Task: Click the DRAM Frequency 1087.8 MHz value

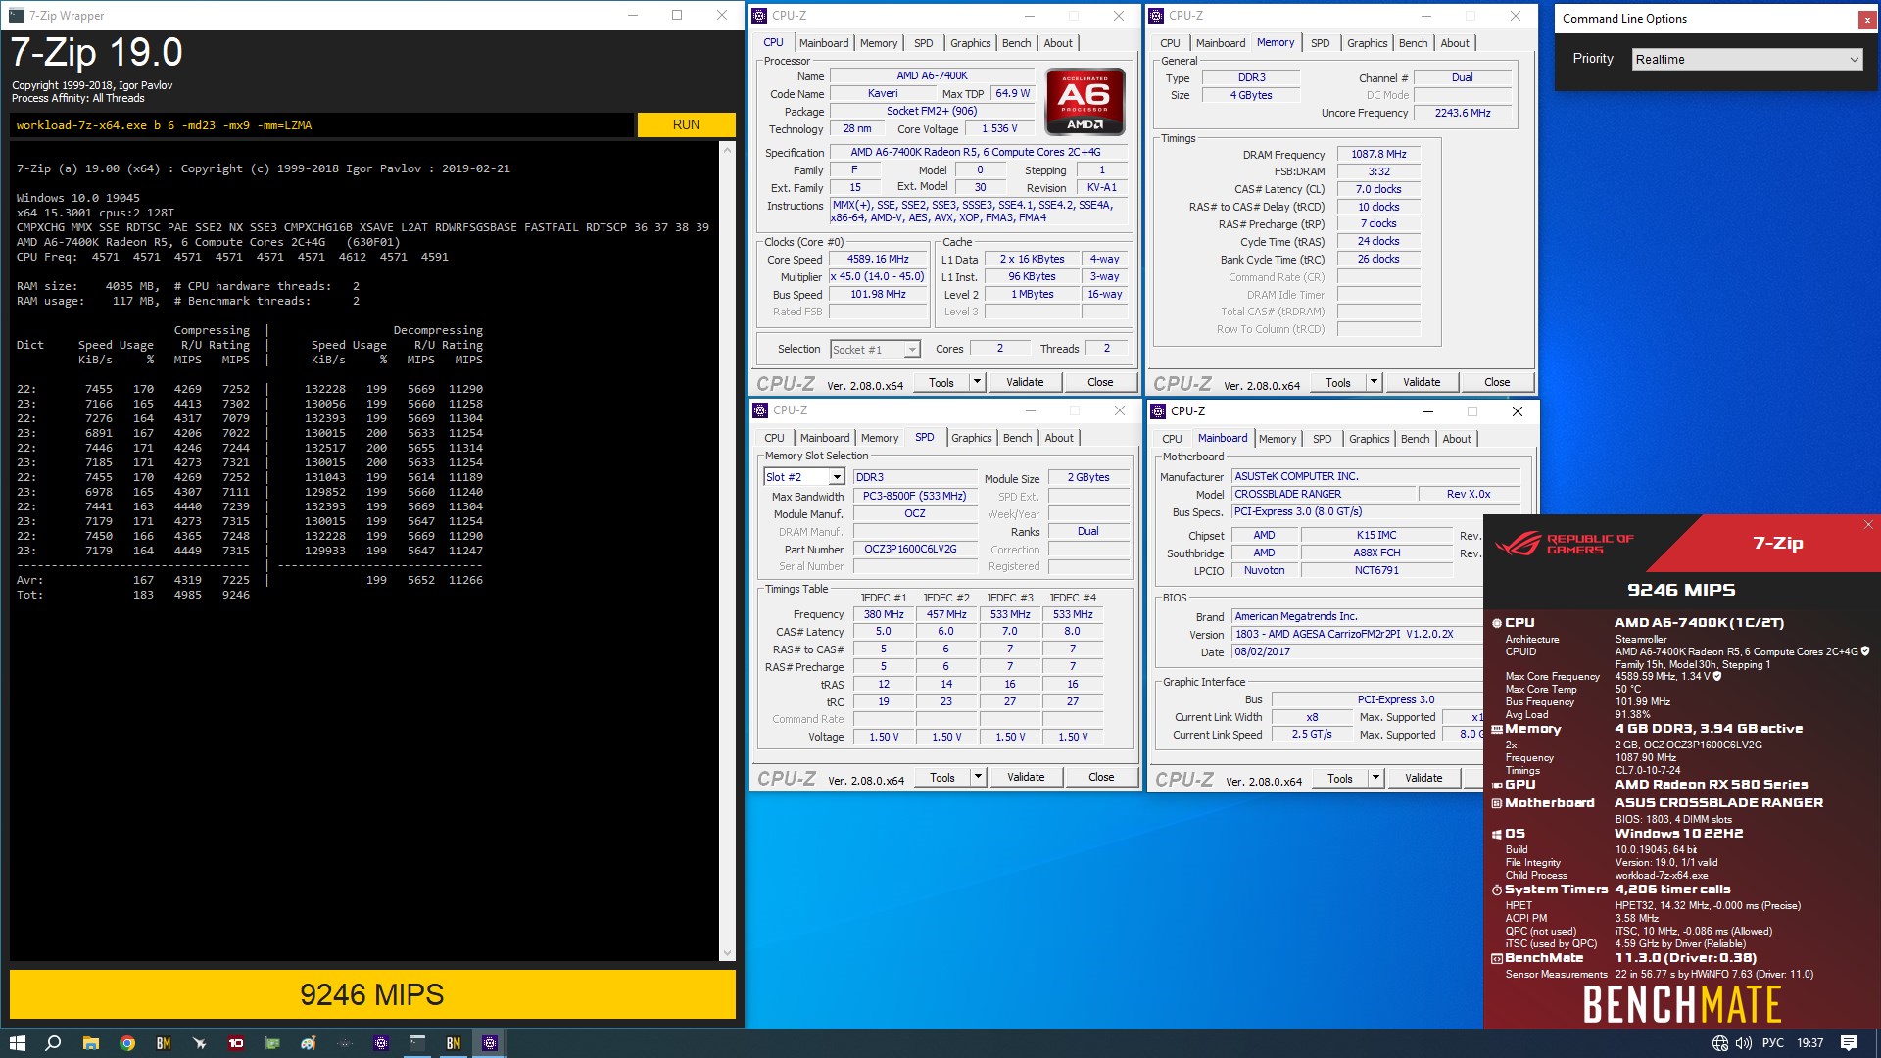Action: 1378,155
